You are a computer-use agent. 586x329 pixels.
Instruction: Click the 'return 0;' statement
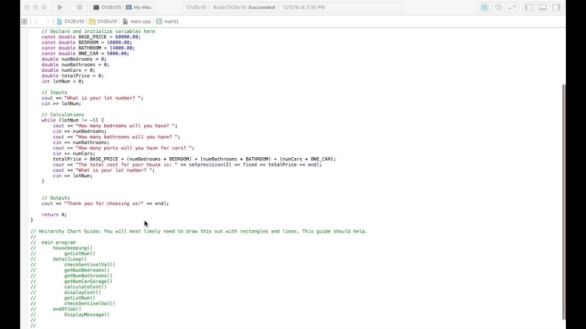pyautogui.click(x=54, y=215)
